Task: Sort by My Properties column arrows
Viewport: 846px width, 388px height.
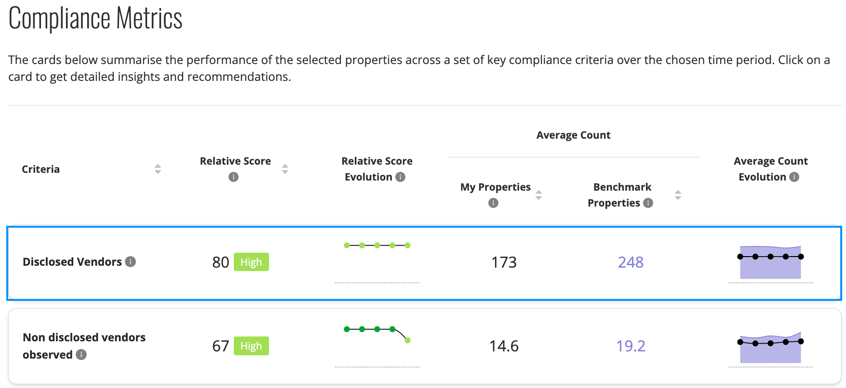Action: (x=538, y=195)
